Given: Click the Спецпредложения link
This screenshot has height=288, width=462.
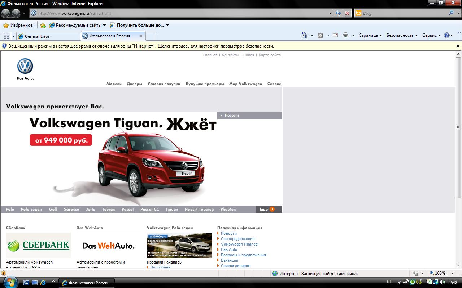Looking at the screenshot, I should click(x=237, y=239).
